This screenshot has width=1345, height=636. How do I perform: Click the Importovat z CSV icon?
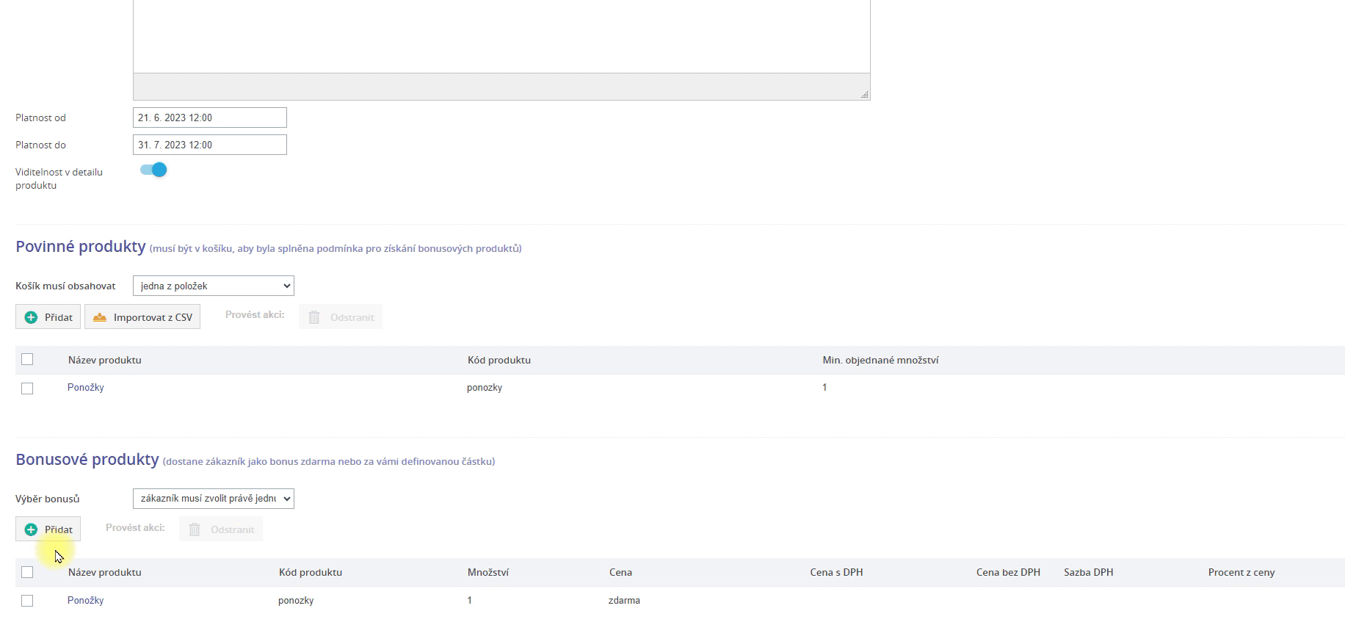point(100,317)
